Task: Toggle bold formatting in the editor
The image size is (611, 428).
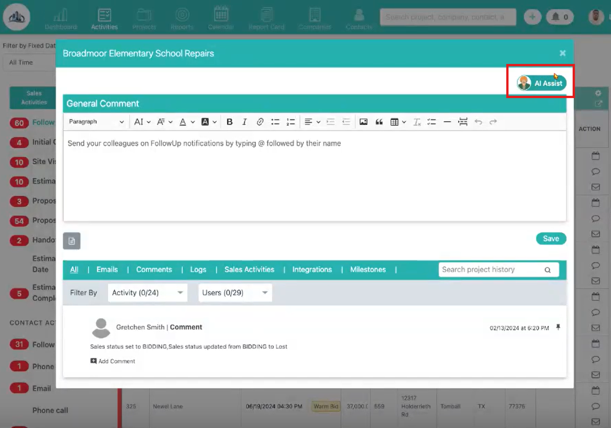Action: click(x=229, y=121)
